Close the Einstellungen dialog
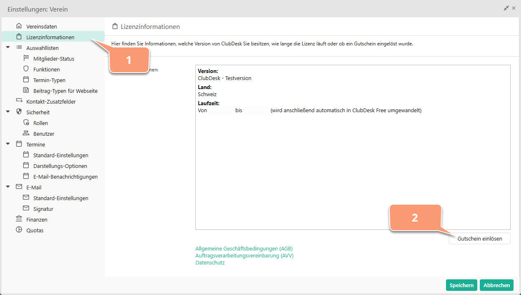The height and width of the screenshot is (295, 521). (514, 8)
